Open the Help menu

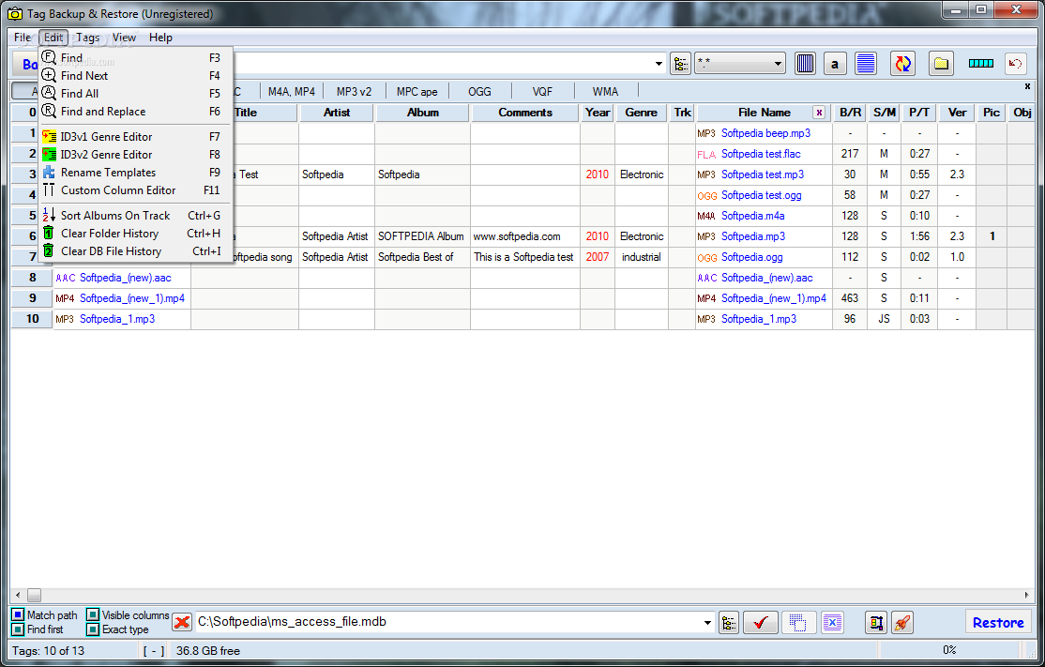(160, 38)
